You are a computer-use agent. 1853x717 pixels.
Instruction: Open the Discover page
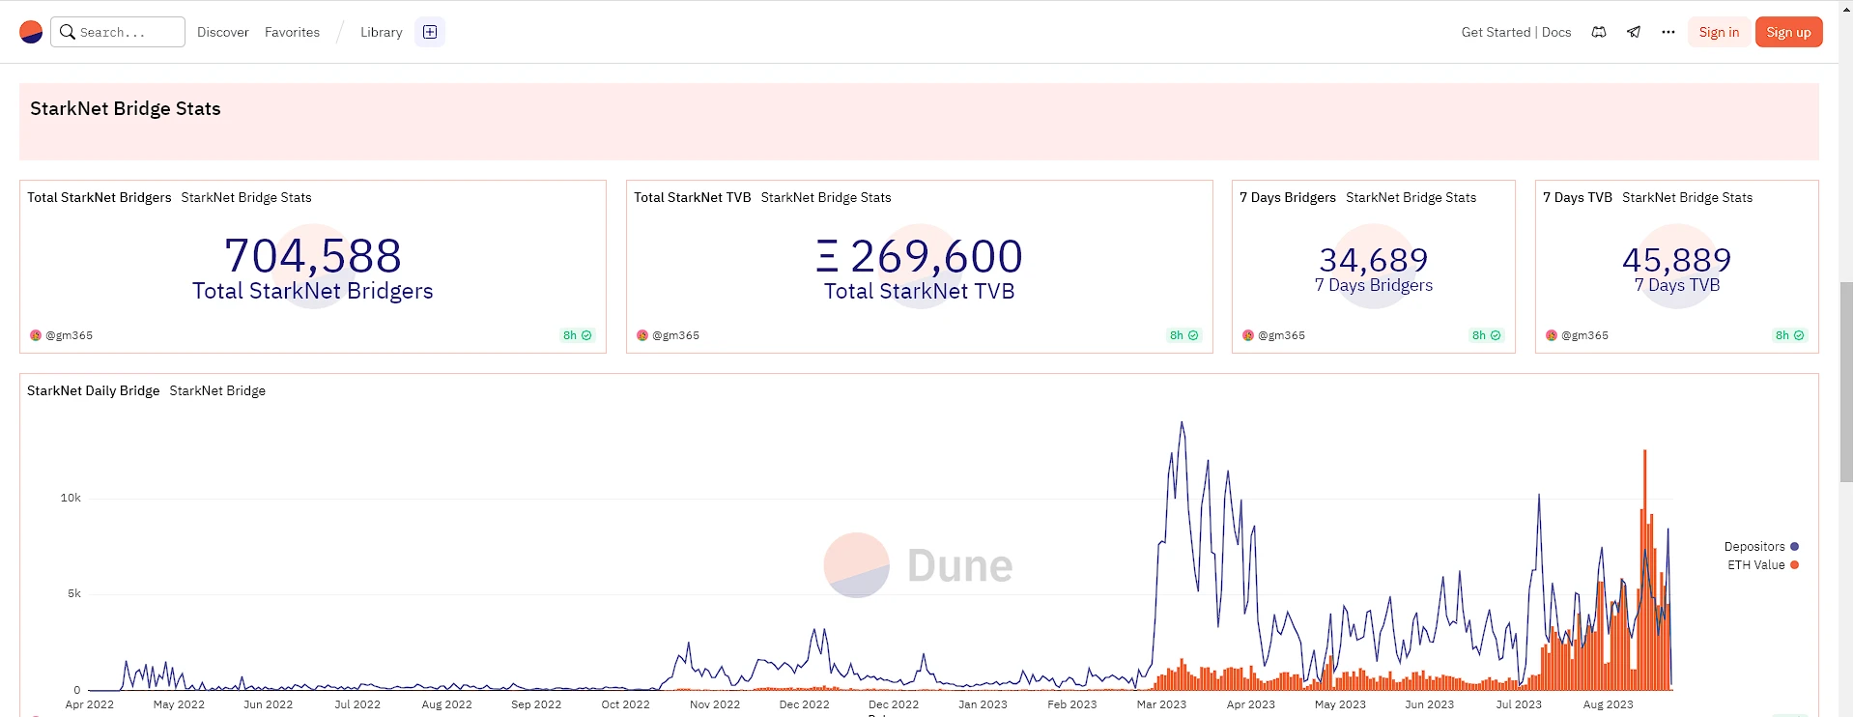(223, 32)
